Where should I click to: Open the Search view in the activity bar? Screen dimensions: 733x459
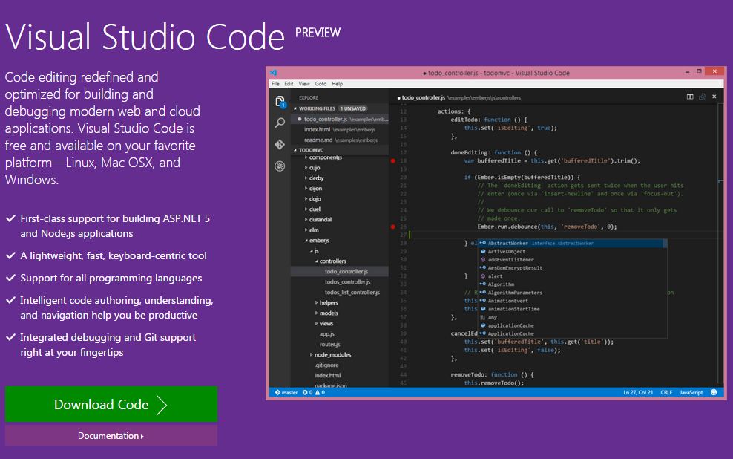(x=280, y=123)
